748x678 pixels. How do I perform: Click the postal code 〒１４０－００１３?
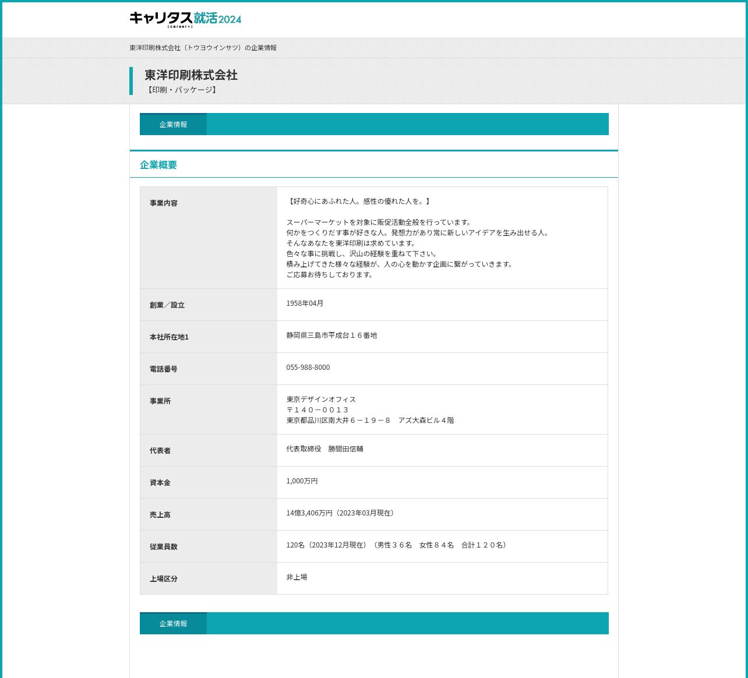coord(317,410)
